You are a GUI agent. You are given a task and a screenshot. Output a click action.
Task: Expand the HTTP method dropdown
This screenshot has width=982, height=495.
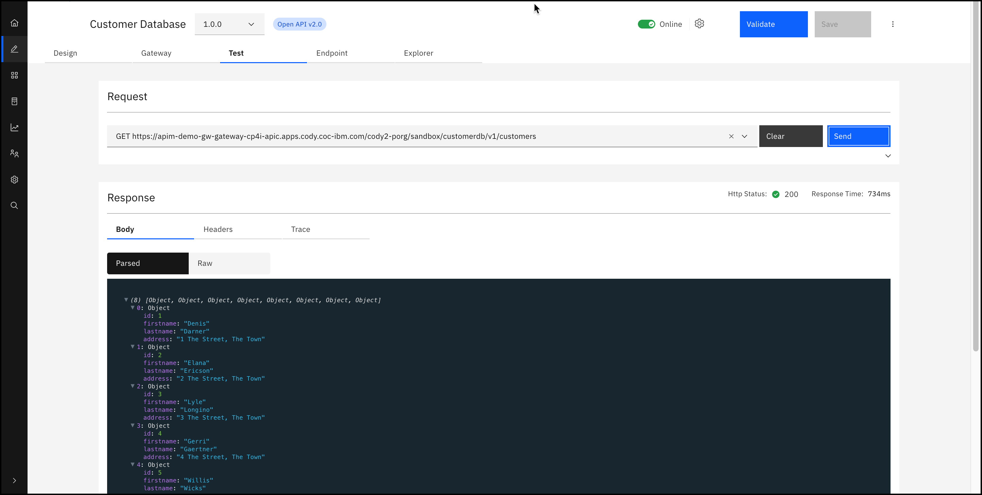pyautogui.click(x=745, y=136)
